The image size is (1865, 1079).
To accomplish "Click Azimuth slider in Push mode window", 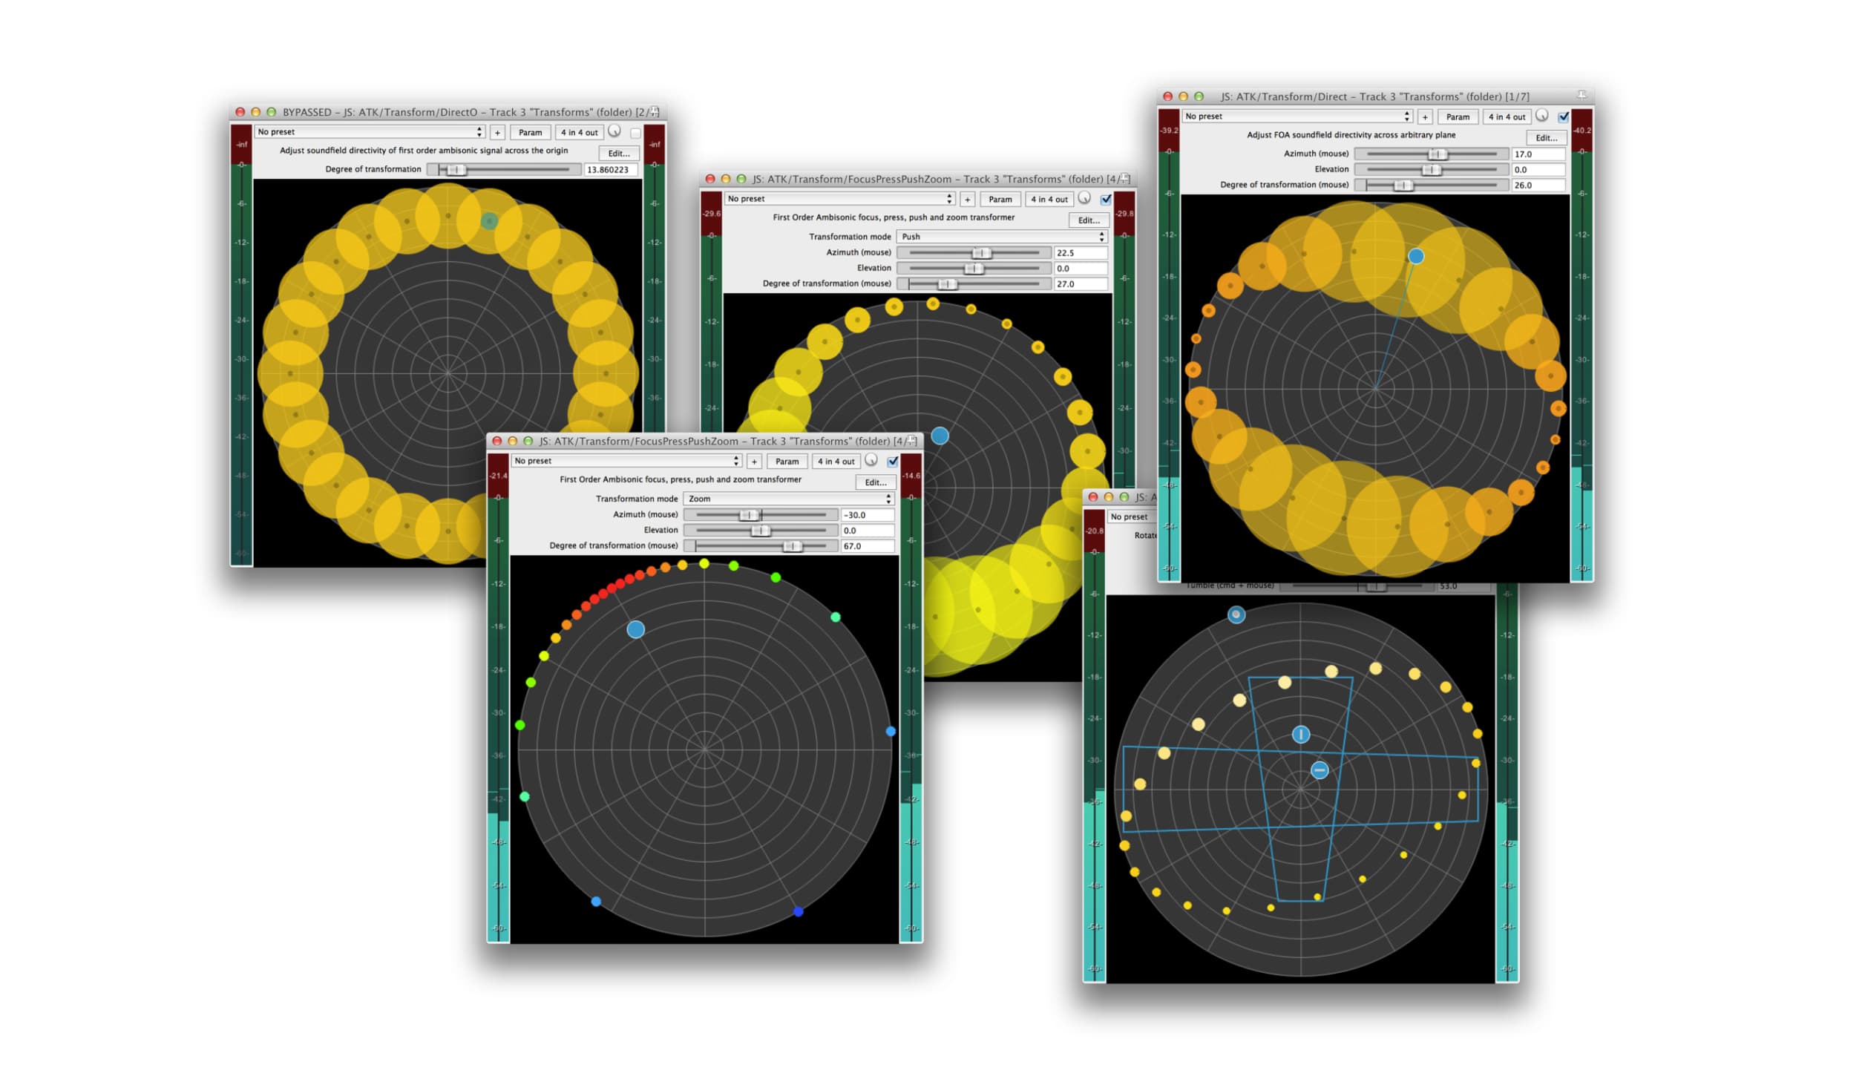I will (974, 253).
